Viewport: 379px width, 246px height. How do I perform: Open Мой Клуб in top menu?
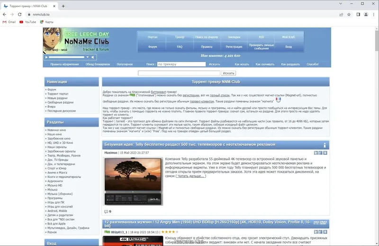pos(289,37)
